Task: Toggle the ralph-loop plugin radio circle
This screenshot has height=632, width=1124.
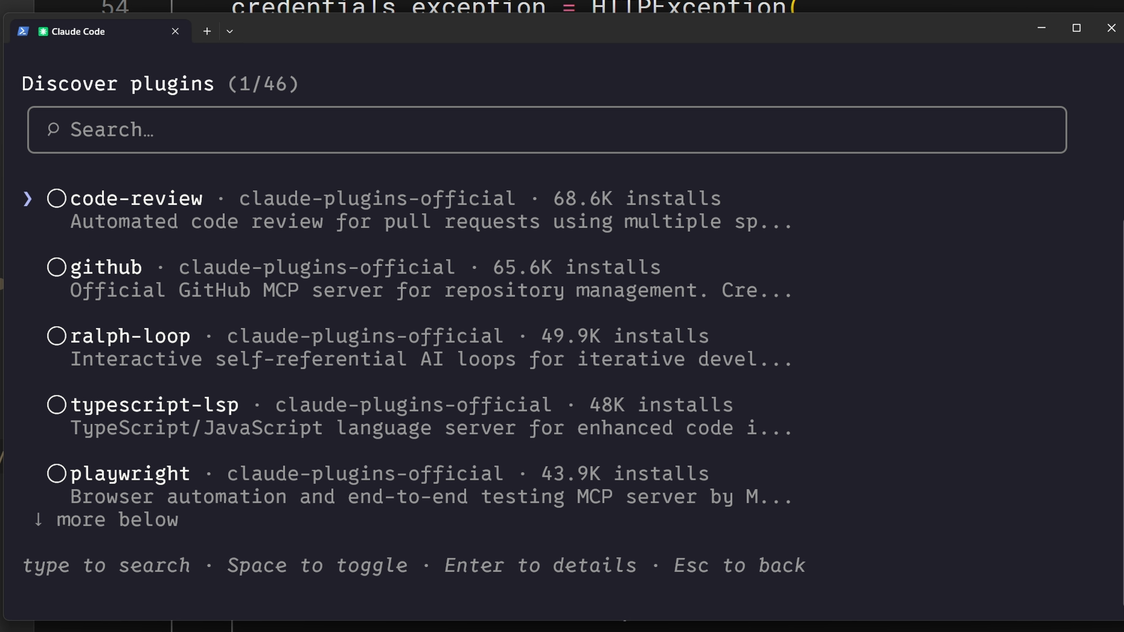Action: (57, 336)
